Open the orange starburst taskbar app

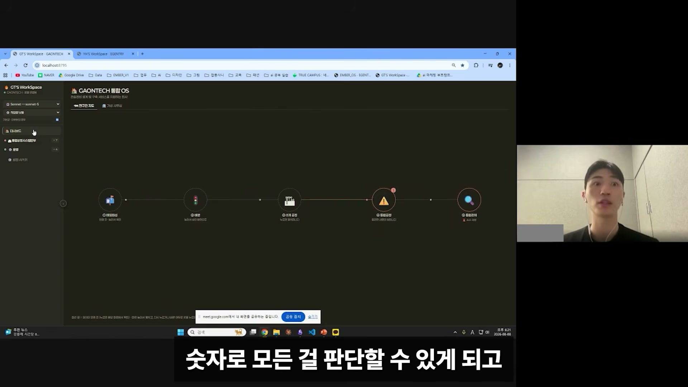click(x=288, y=332)
